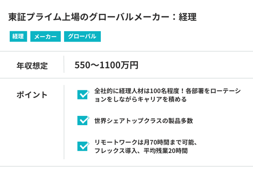Select the ションをしながらキャリアを積める text line
This screenshot has height=177, width=253.
coord(140,99)
